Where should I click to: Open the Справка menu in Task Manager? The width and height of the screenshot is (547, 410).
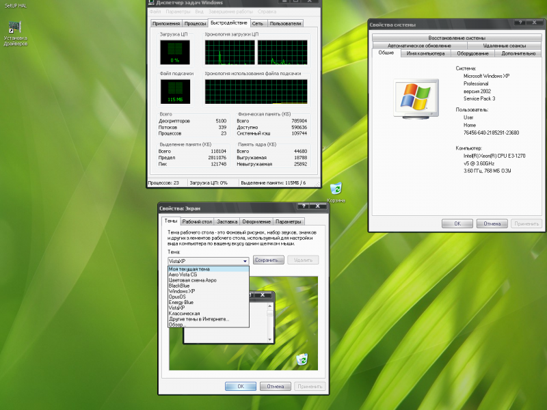(x=267, y=12)
